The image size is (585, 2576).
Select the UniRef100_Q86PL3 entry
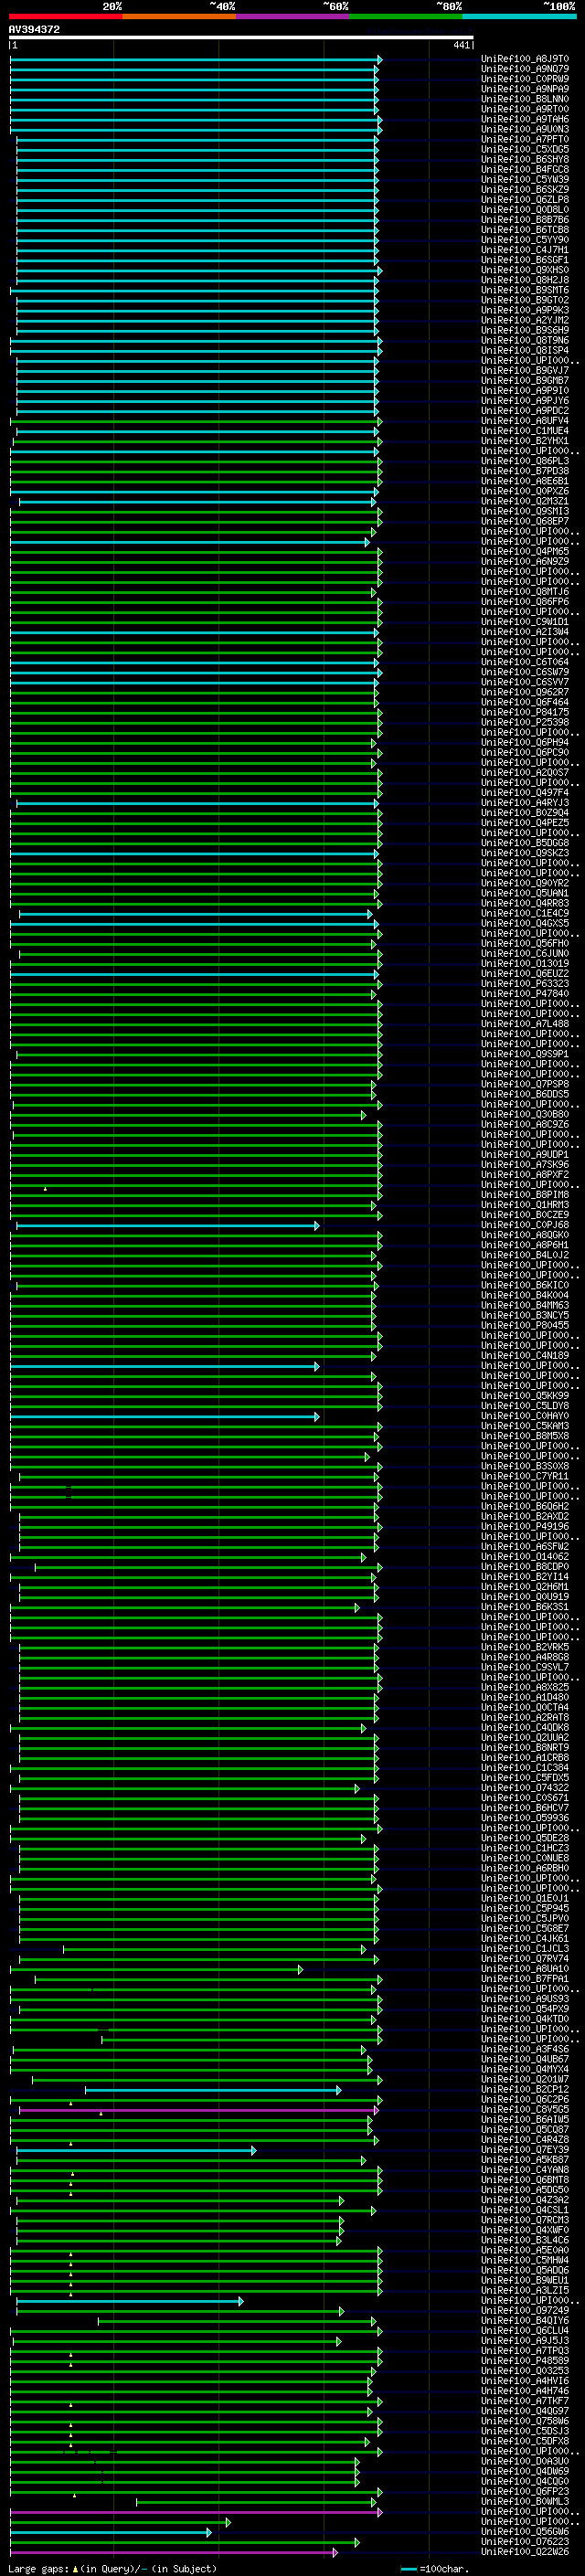point(525,461)
